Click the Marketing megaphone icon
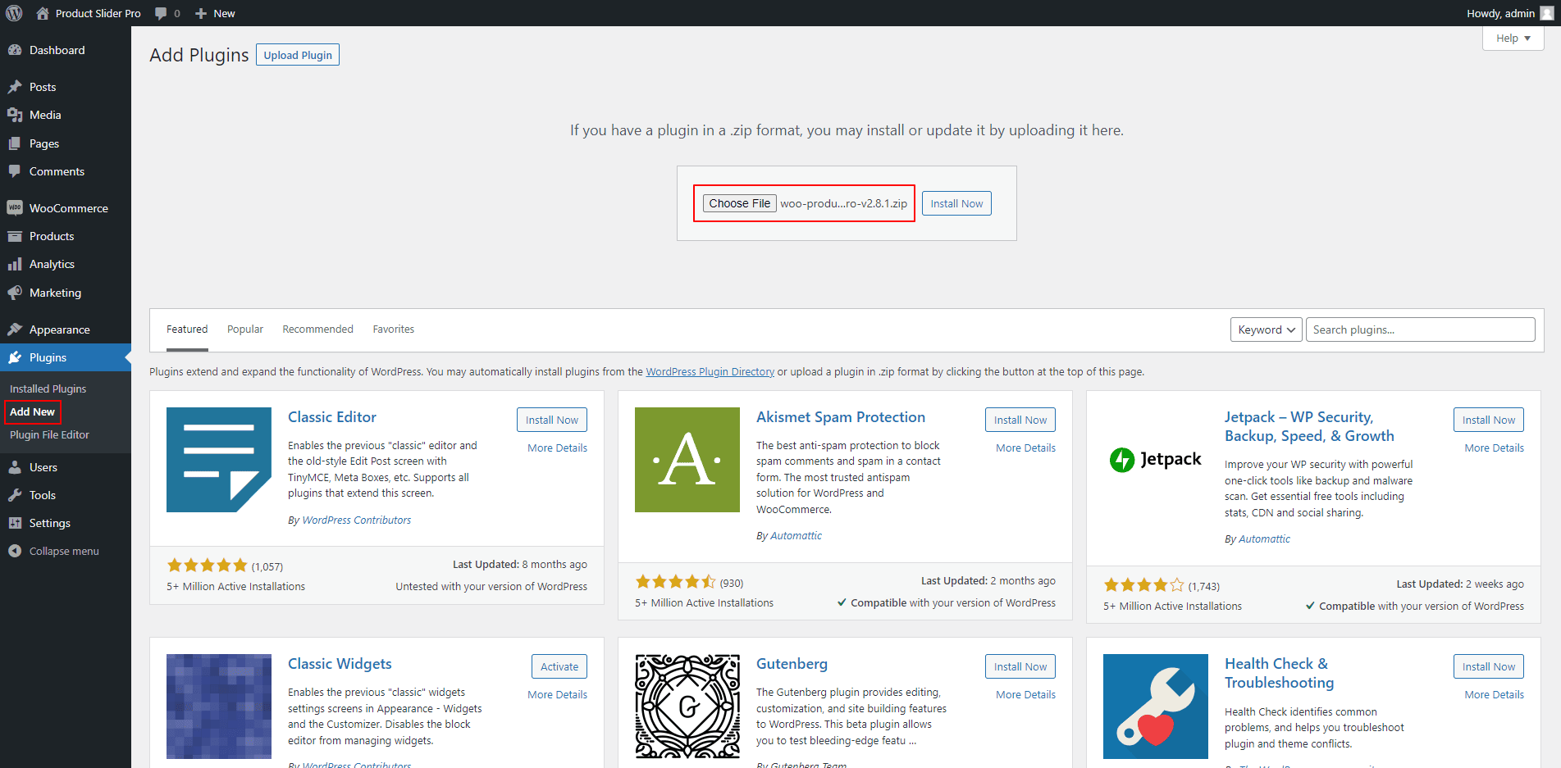The height and width of the screenshot is (768, 1561). click(x=15, y=293)
